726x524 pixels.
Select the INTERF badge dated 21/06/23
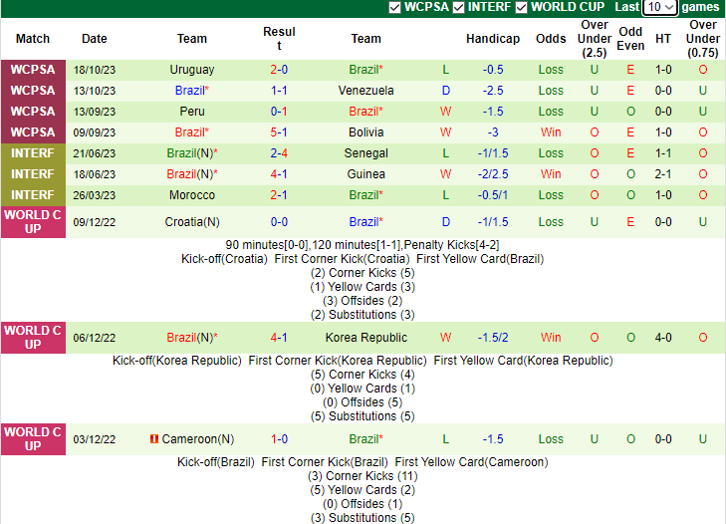click(x=33, y=153)
